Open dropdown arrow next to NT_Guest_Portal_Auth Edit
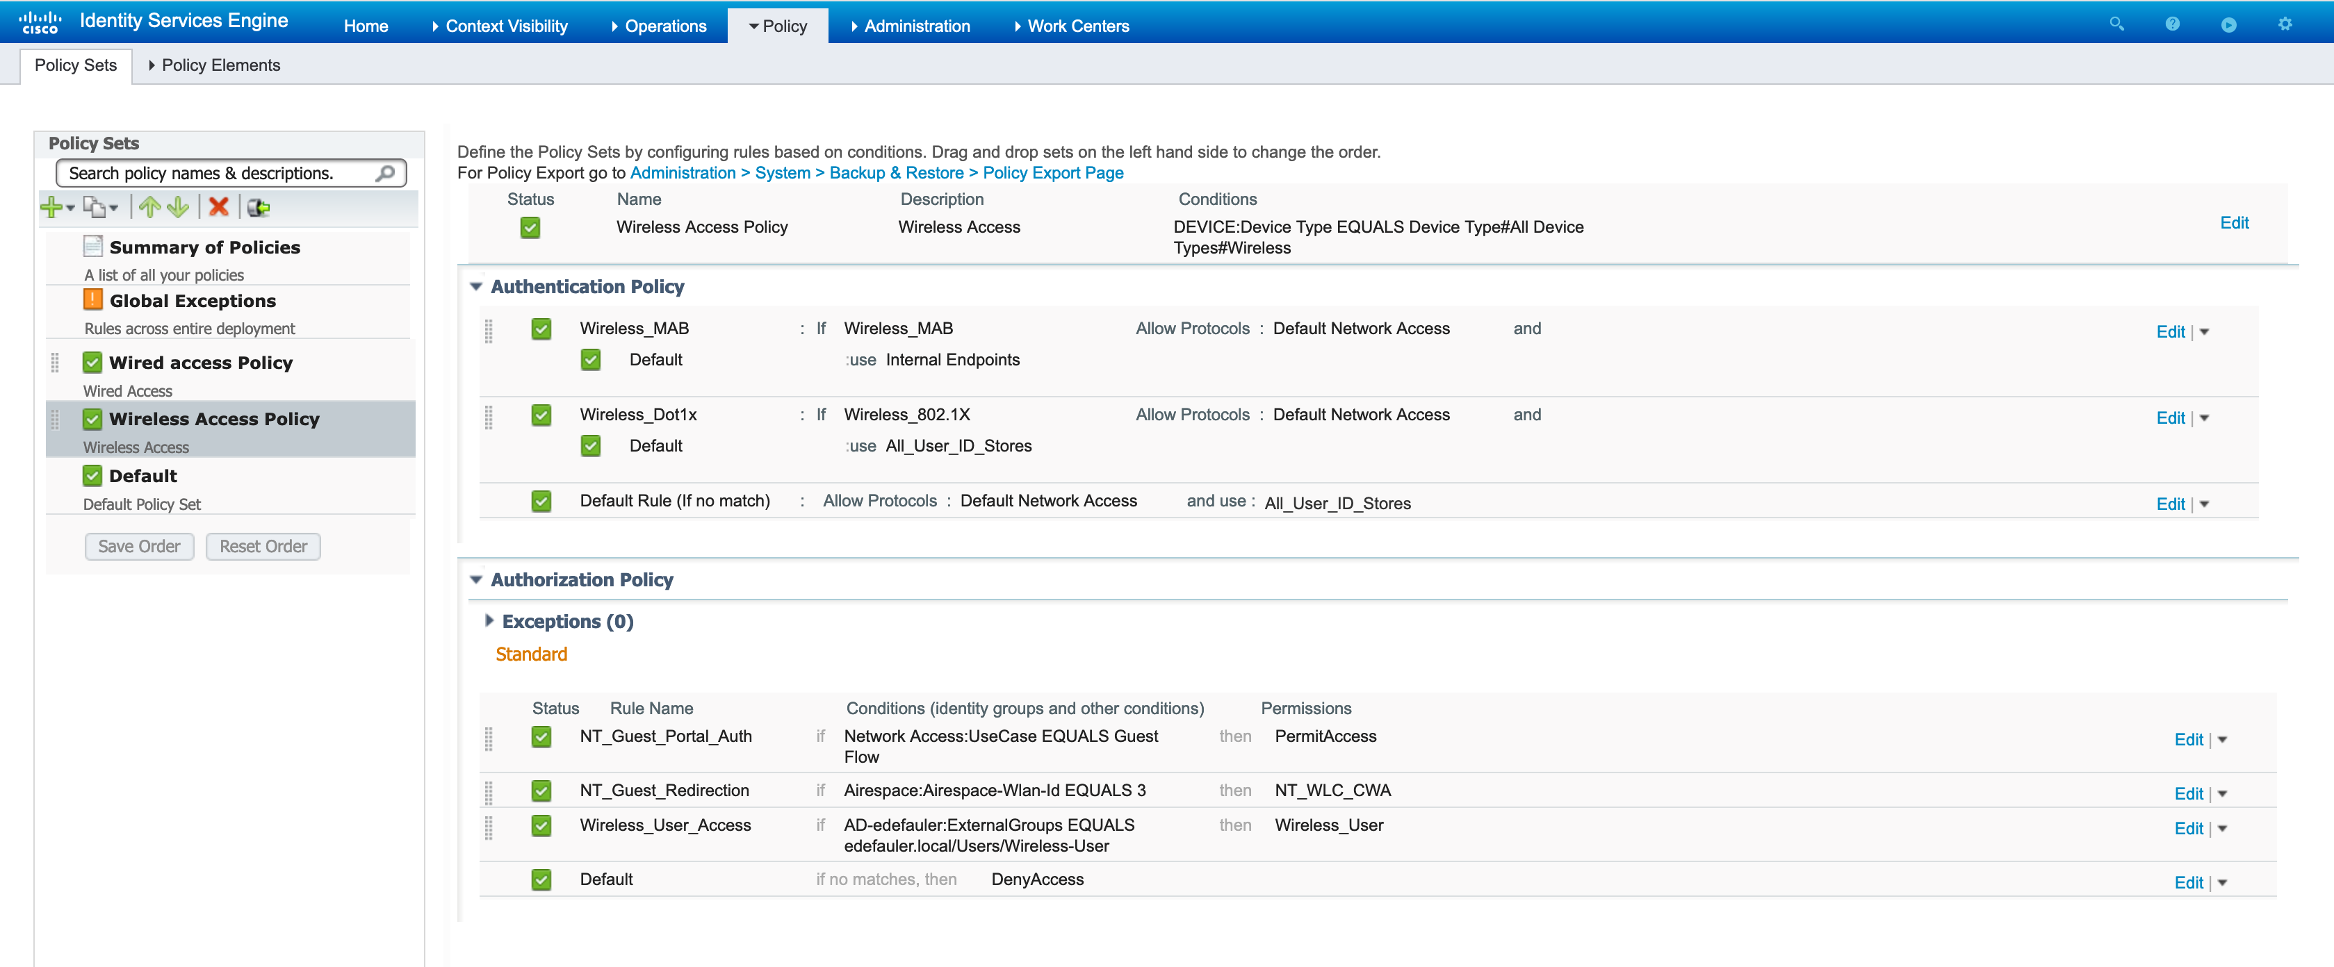The height and width of the screenshot is (967, 2334). 2223,740
